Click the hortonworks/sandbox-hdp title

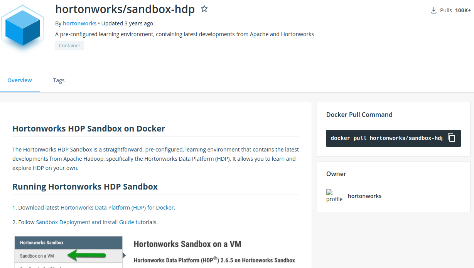coord(125,9)
